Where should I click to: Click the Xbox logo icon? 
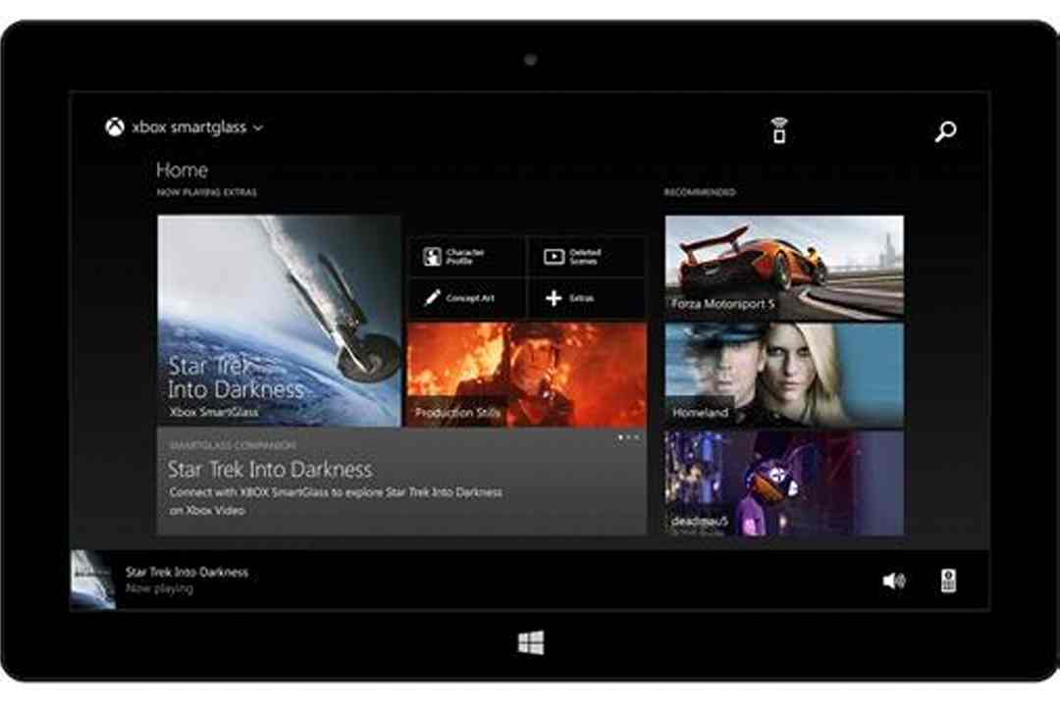115,127
